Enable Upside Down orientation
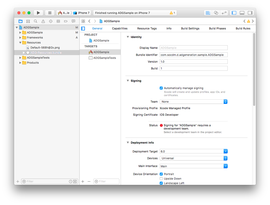This screenshot has width=270, height=205. pos(161,179)
